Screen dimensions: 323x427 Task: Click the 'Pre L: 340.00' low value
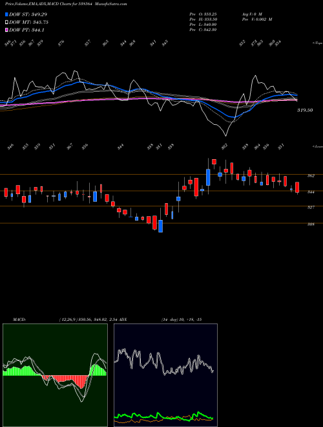(x=203, y=25)
